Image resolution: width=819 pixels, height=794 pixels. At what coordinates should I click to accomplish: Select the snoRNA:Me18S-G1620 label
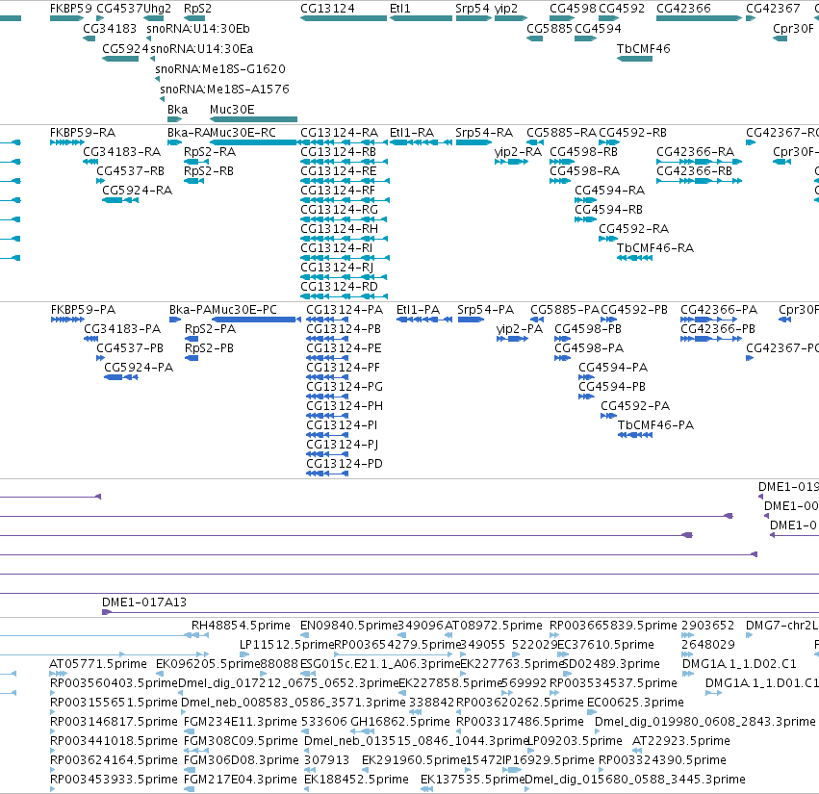tap(220, 69)
